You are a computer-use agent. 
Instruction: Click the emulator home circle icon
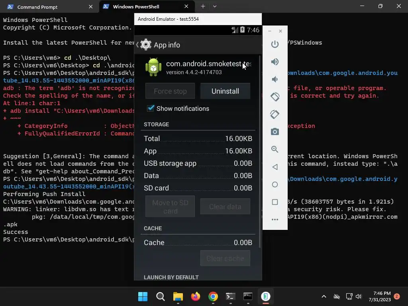(275, 184)
